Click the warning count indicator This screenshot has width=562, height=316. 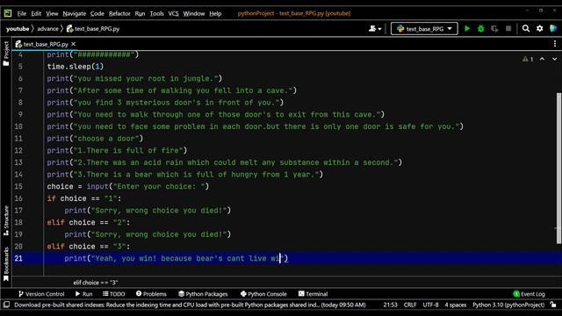[528, 59]
